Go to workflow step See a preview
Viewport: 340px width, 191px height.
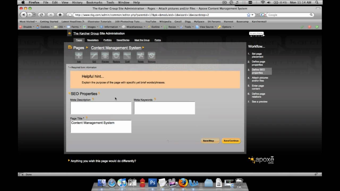(x=260, y=102)
